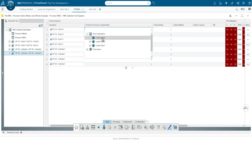
Task: Open the Configuration action bar section
Action: click(140, 122)
